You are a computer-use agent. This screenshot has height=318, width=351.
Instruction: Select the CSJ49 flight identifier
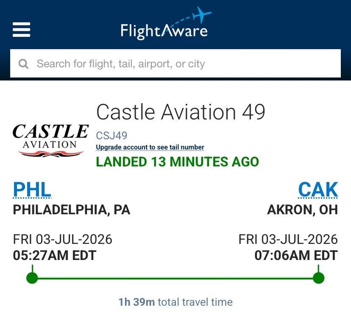click(112, 136)
